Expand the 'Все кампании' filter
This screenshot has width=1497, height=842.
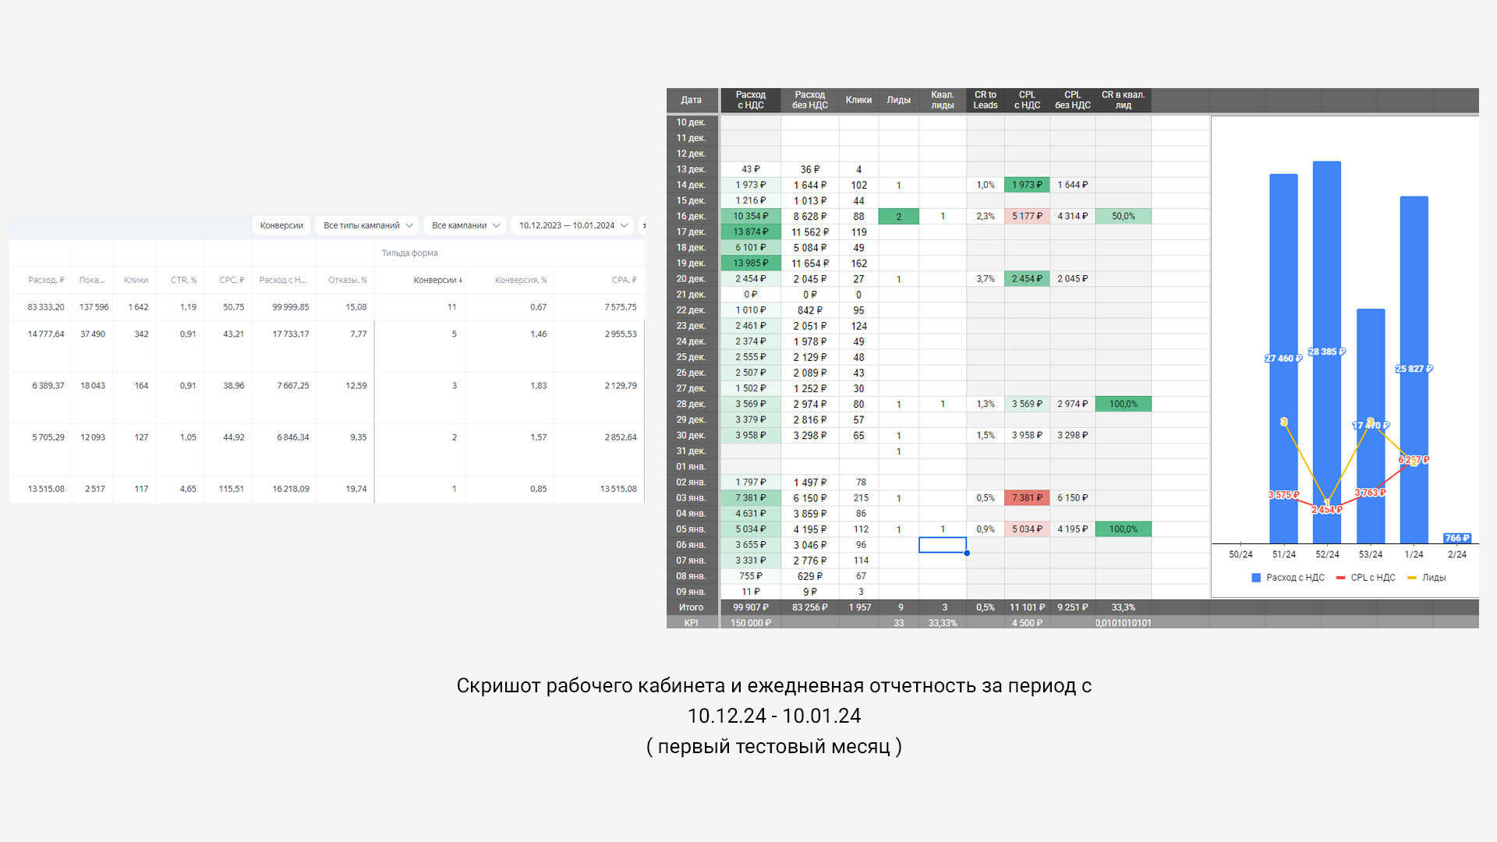click(x=465, y=225)
